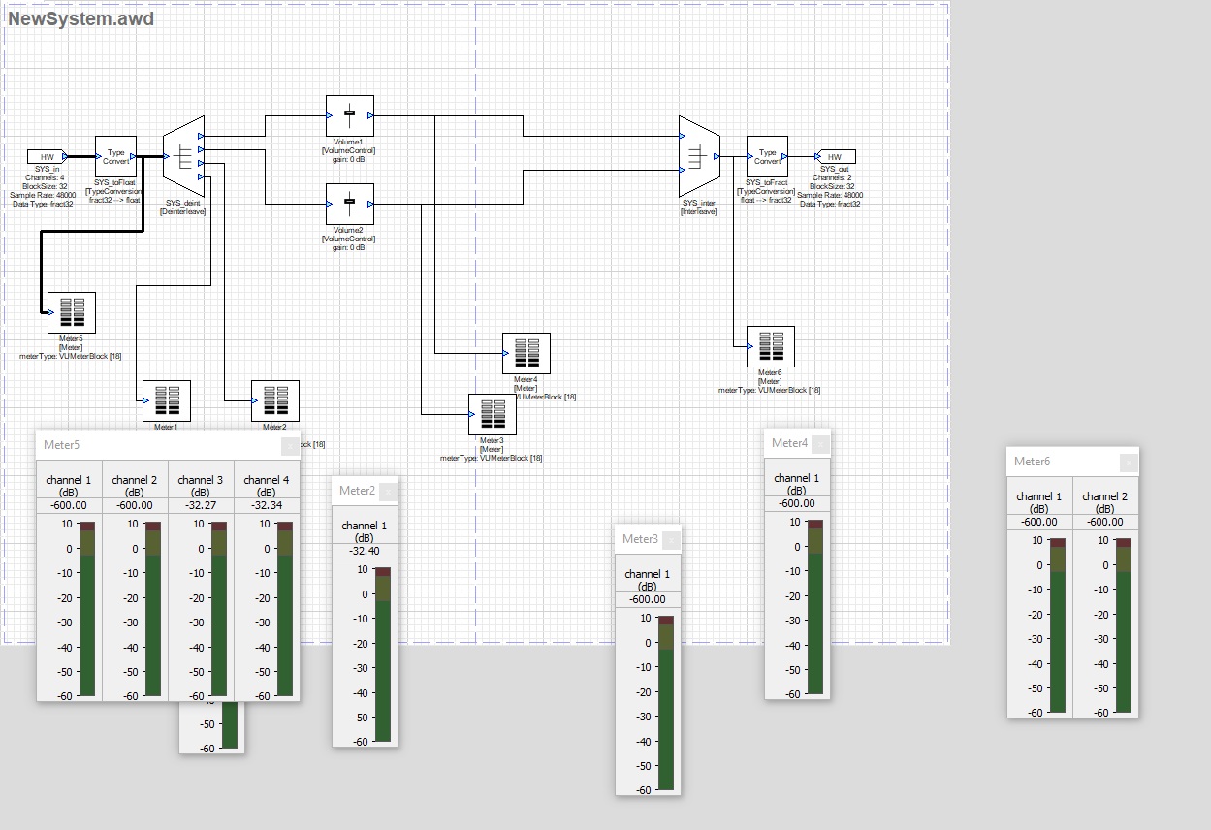Screen dimensions: 1211x830
Task: Click the SYS_deint Deinterleave block
Action: point(183,155)
